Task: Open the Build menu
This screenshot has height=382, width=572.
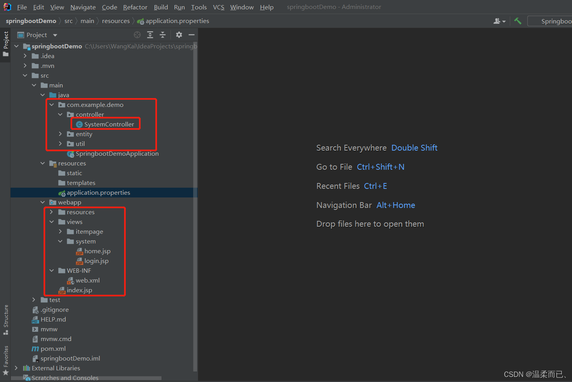Action: coord(161,7)
